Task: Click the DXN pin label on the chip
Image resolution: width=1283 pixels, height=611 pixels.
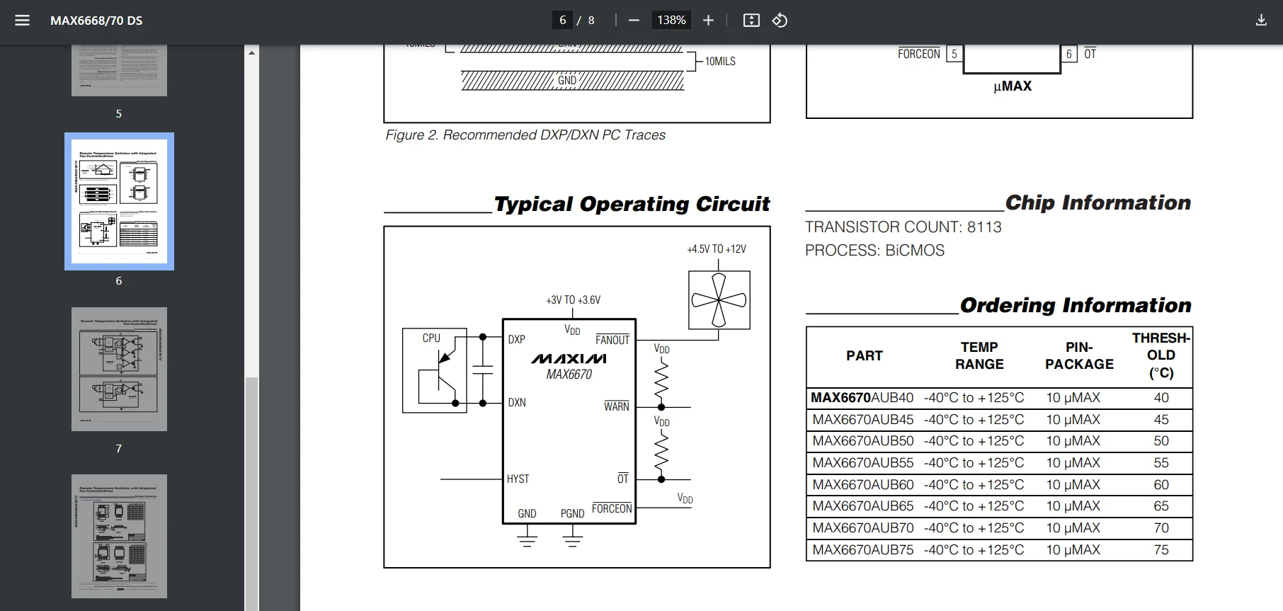Action: (517, 403)
